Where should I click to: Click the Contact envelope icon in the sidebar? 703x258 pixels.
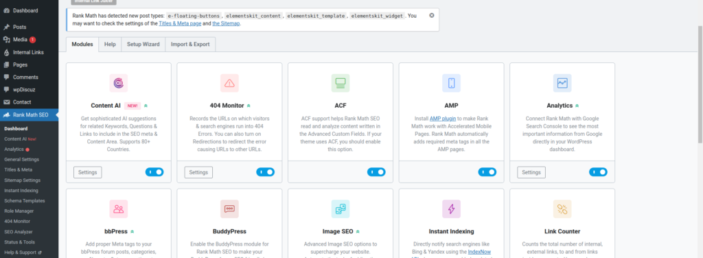[x=6, y=102]
